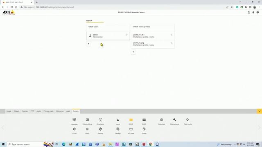Screen dimensions: 262x147
Task: Open the Chrome profile avatar
Action: (x=255, y=7)
